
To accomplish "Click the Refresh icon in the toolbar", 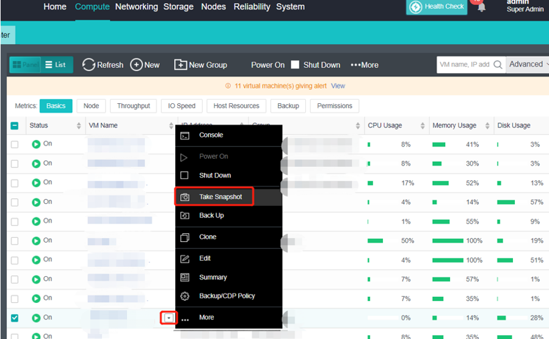I will pyautogui.click(x=89, y=65).
